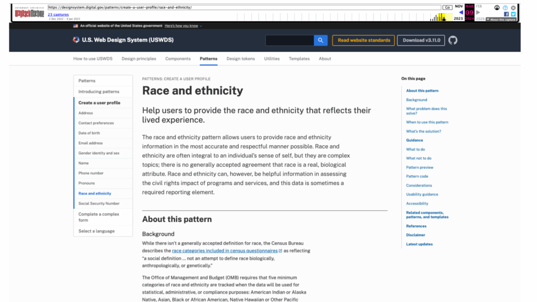Open Wayback user account icon
The width and height of the screenshot is (537, 302).
point(497,8)
